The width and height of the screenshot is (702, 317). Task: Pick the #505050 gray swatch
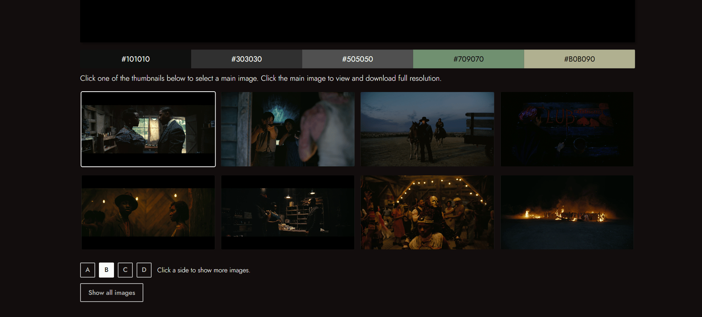pos(357,59)
